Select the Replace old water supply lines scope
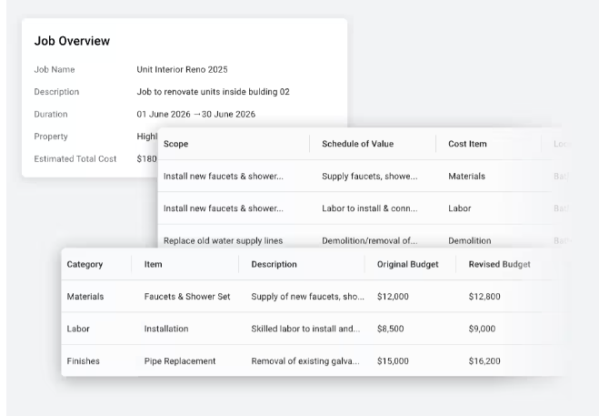 point(223,241)
